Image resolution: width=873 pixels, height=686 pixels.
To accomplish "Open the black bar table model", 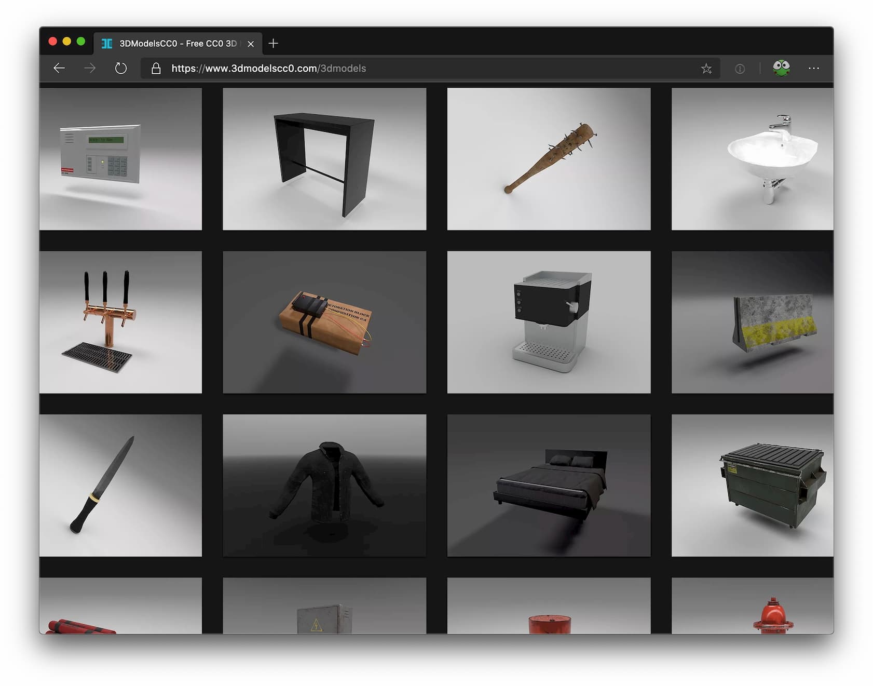I will pos(324,159).
